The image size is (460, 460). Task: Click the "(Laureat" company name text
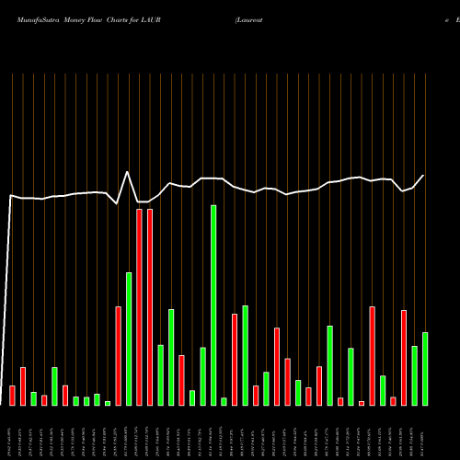click(248, 20)
